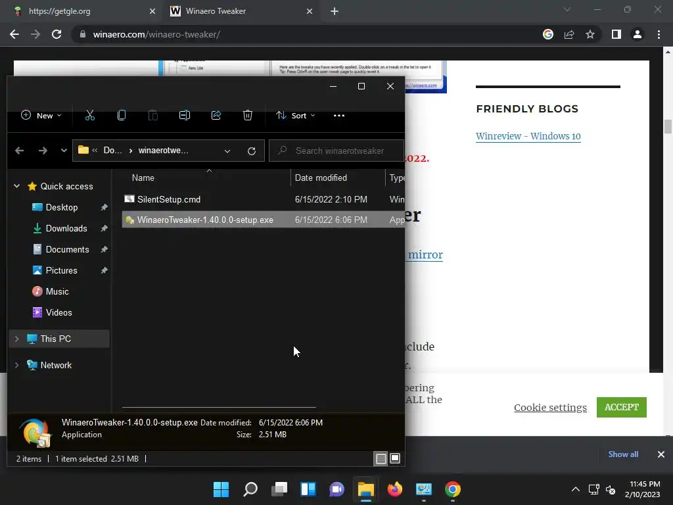The height and width of the screenshot is (505, 673).
Task: Open Music in Quick access
Action: point(57,291)
